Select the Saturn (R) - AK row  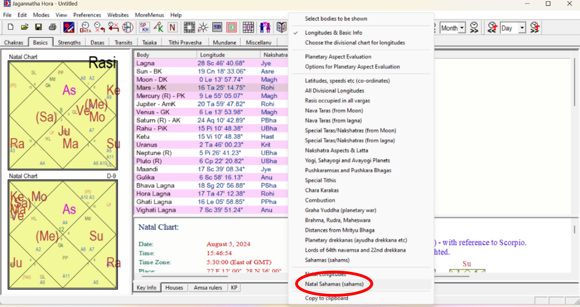(211, 120)
